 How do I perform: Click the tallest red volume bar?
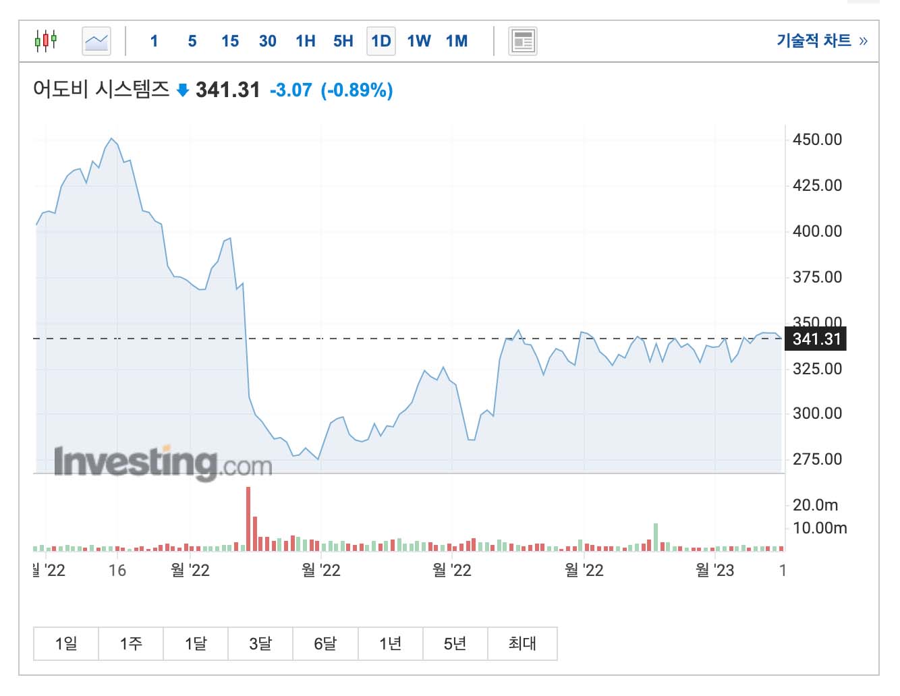248,519
